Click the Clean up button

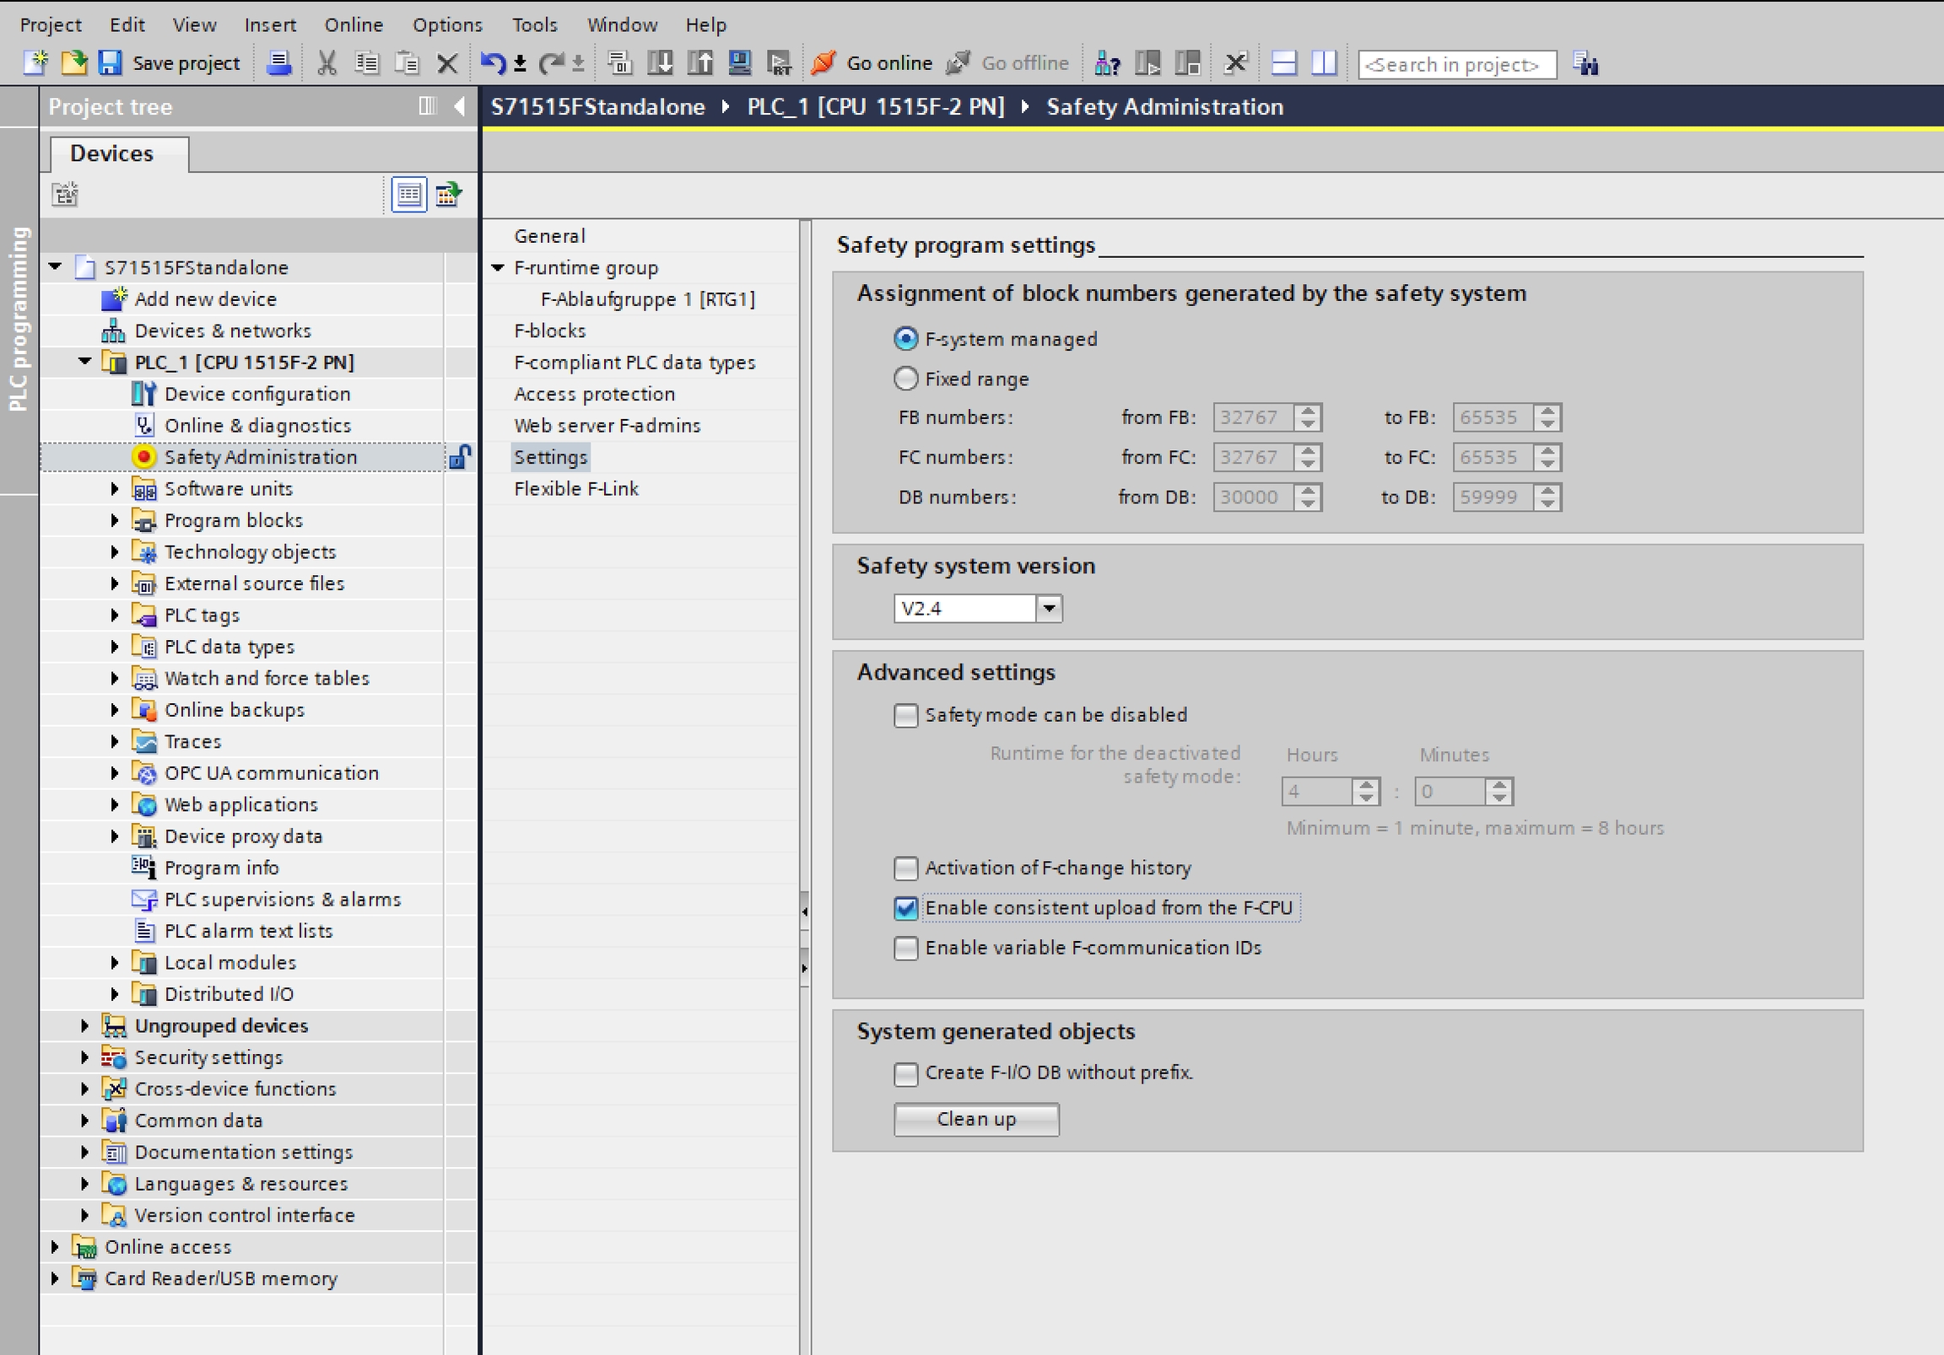(975, 1119)
